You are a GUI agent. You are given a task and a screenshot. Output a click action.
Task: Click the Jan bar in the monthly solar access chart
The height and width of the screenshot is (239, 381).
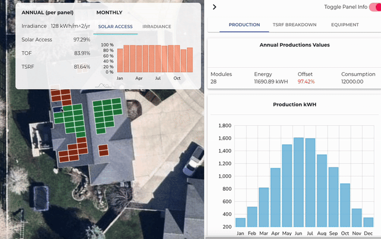coord(119,60)
